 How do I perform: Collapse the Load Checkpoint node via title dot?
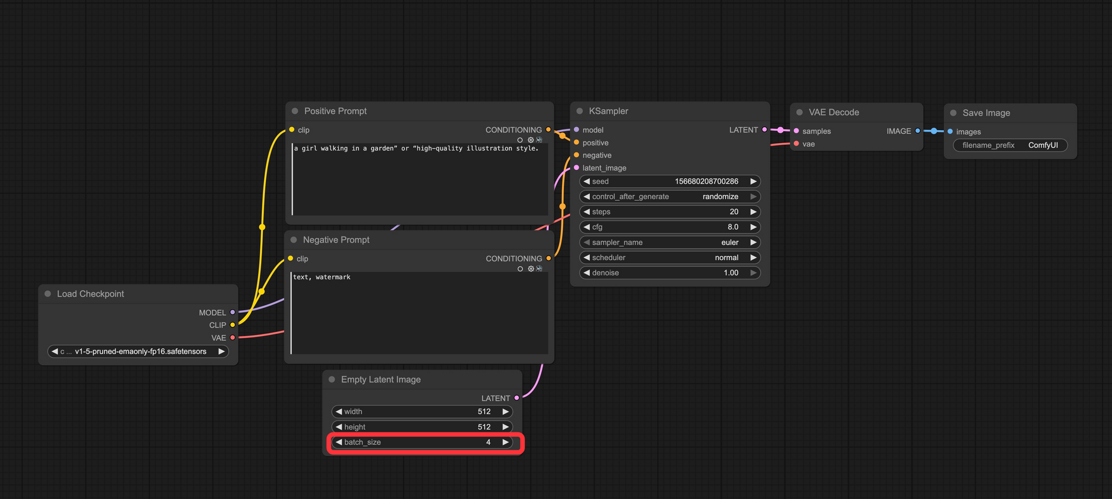pyautogui.click(x=48, y=294)
